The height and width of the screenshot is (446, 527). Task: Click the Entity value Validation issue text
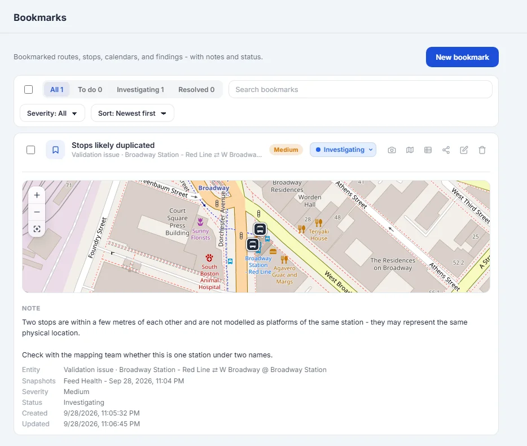pos(195,370)
